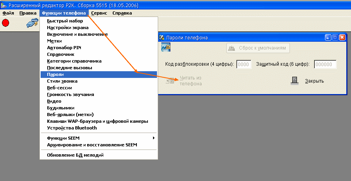Minimize the Пароли телефона dialog
This screenshot has height=181, width=351.
pyautogui.click(x=328, y=37)
